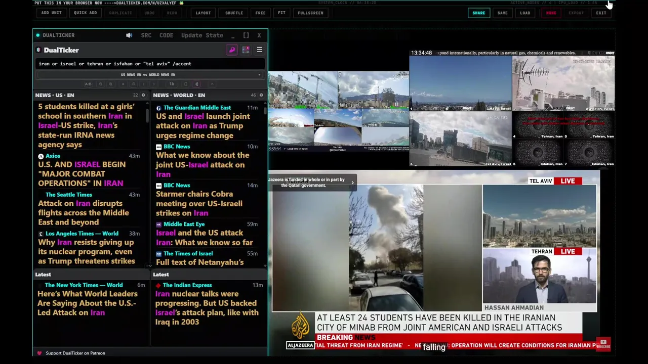Image resolution: width=648 pixels, height=364 pixels.
Task: Click the keyword search input field
Action: [x=150, y=64]
